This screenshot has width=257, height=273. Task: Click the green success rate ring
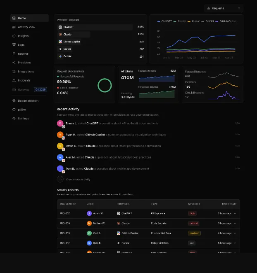click(105, 85)
